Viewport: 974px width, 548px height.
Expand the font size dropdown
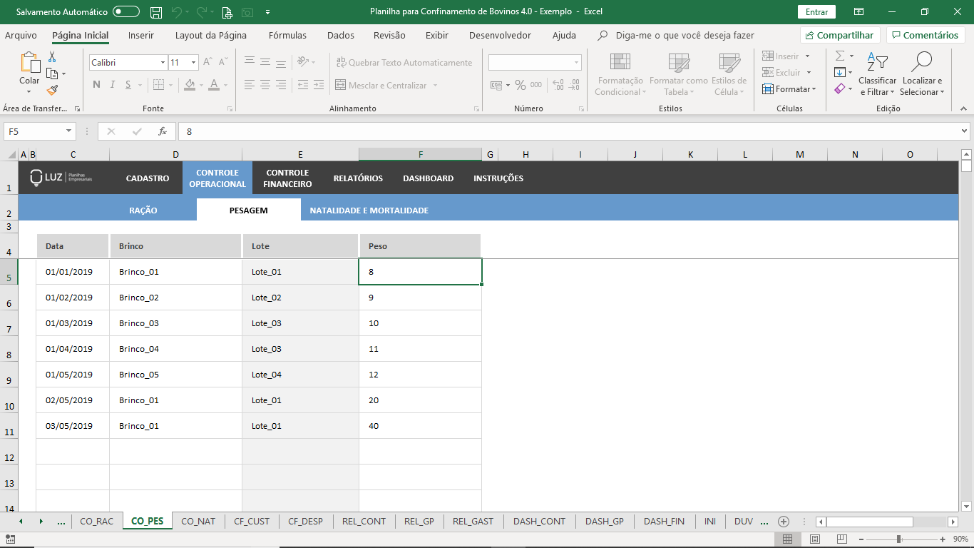pyautogui.click(x=193, y=63)
